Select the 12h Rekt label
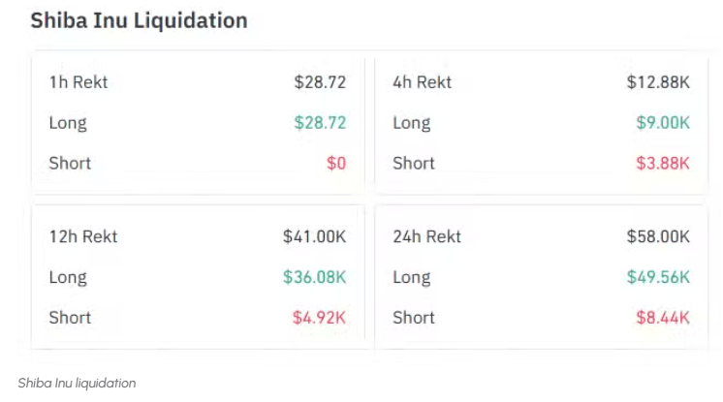This screenshot has width=723, height=402. point(83,236)
